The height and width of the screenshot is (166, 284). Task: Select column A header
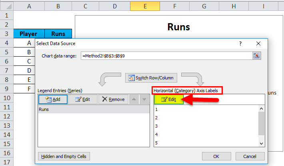click(29, 6)
